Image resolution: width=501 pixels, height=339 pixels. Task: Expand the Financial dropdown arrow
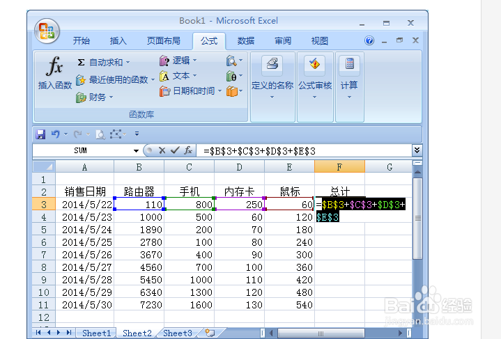[111, 97]
